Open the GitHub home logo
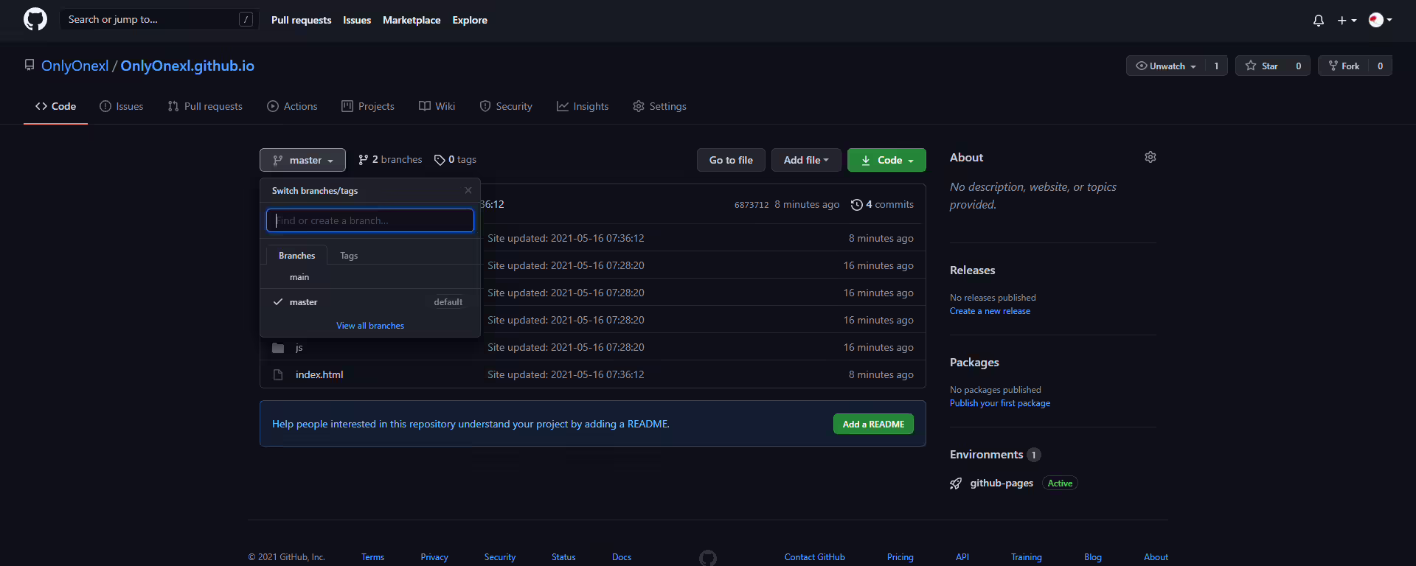1416x566 pixels. pyautogui.click(x=35, y=19)
